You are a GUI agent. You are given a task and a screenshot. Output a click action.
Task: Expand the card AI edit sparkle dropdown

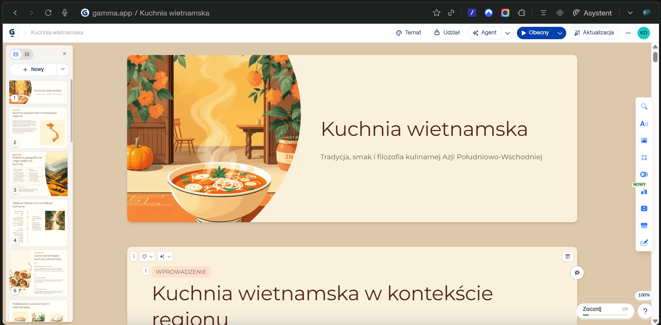point(165,256)
